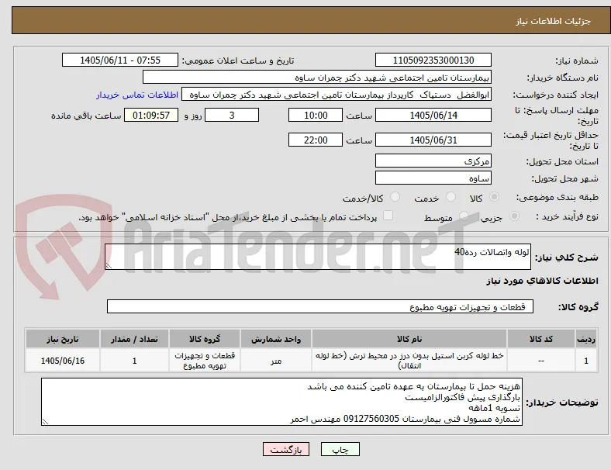Click the delivery city field ساوه
Image resolution: width=611 pixels, height=470 pixels.
point(433,178)
